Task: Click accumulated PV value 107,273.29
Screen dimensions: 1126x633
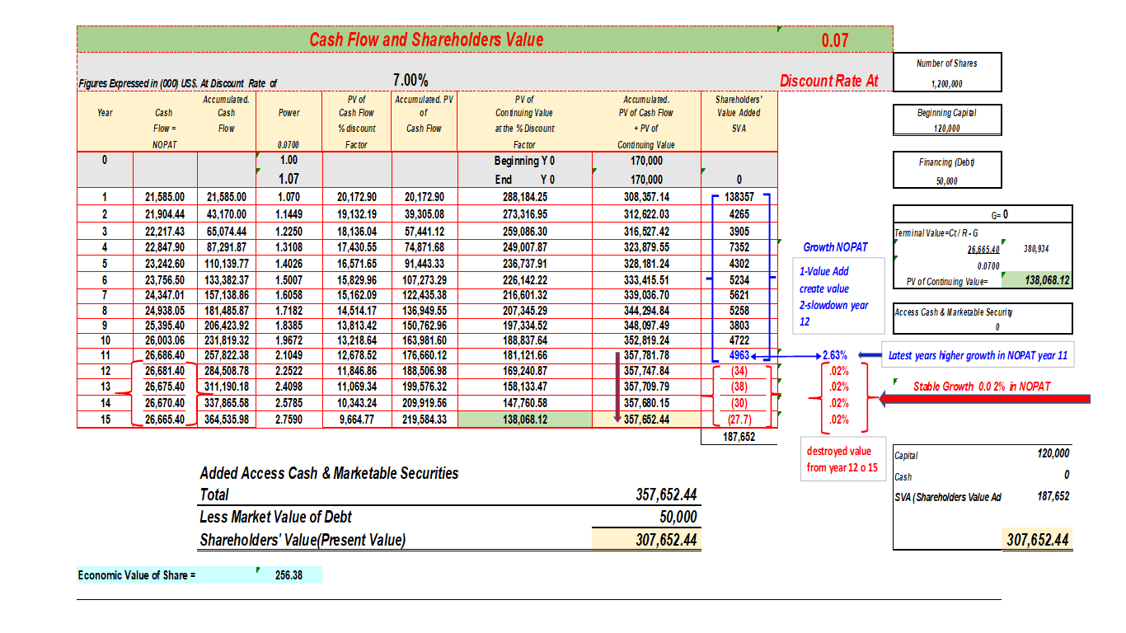Action: [x=424, y=280]
